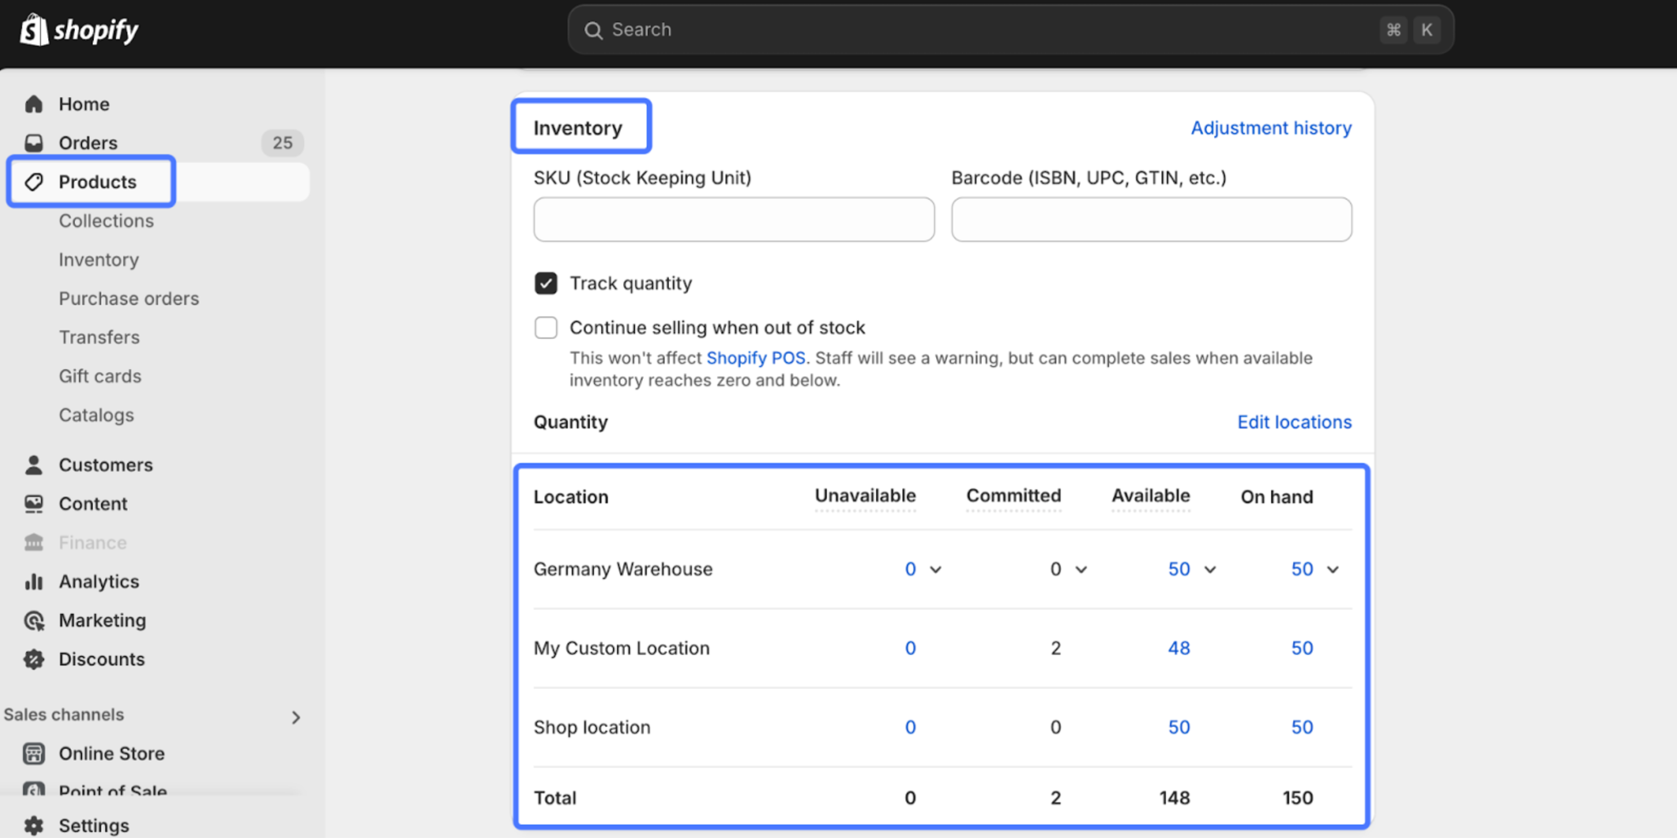The width and height of the screenshot is (1677, 838).
Task: Click the Available column header
Action: [1150, 496]
